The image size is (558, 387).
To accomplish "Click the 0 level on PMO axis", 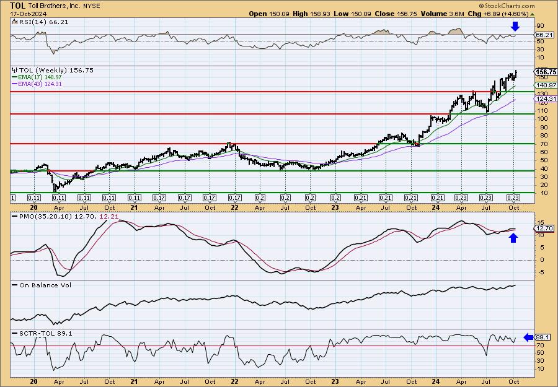I will pos(542,260).
